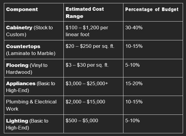
Task: Click the 15-20% budget cell
Action: [x=134, y=83]
